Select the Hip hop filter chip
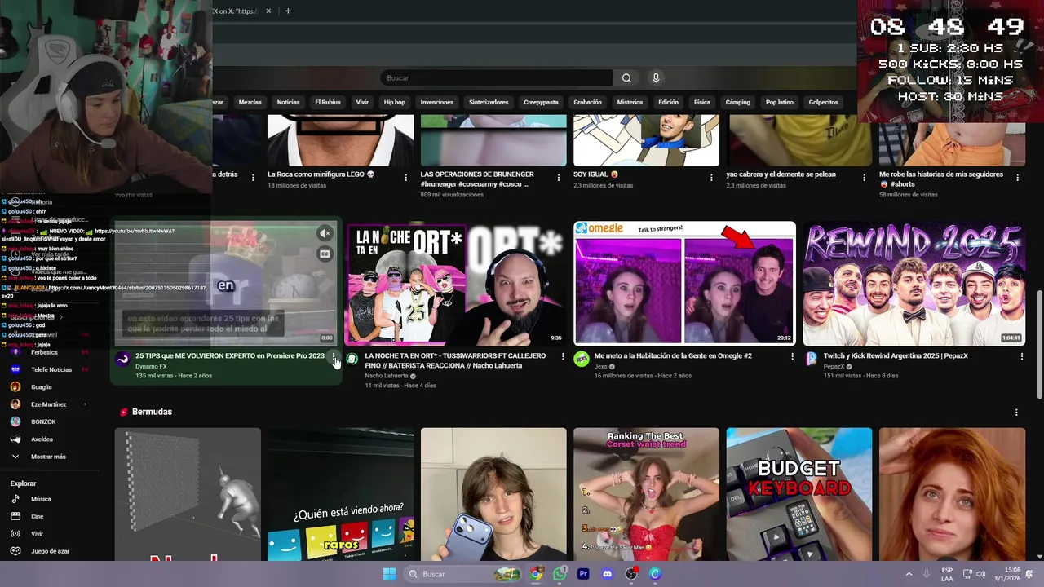Screen dimensions: 1044x587 (394, 102)
